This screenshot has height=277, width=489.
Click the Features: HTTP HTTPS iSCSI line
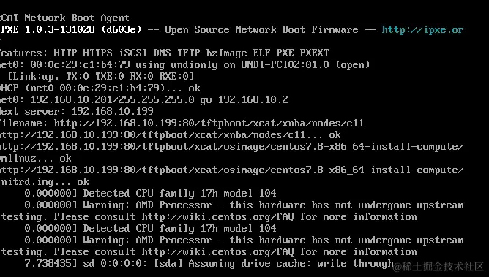[x=165, y=53]
